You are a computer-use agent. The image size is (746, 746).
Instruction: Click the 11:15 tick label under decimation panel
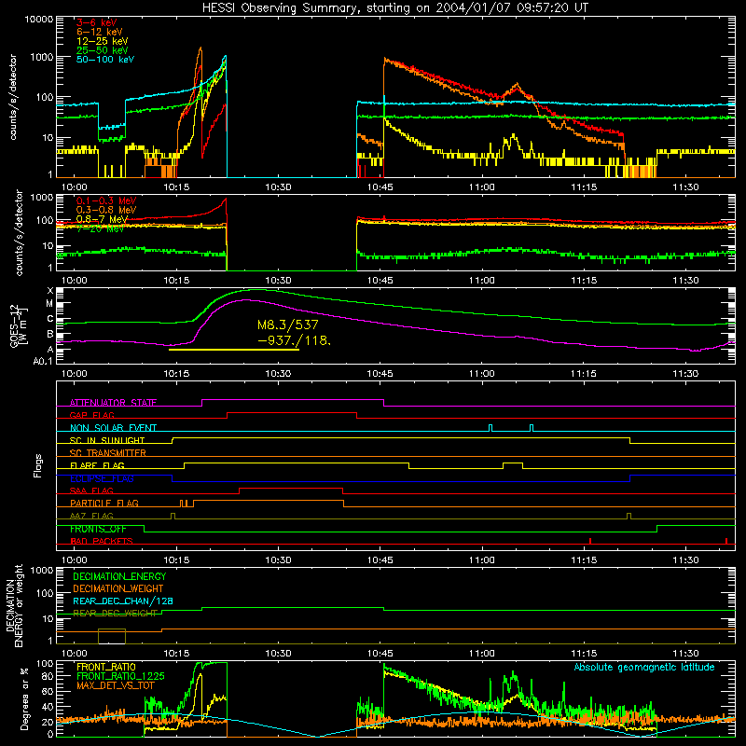[x=584, y=654]
